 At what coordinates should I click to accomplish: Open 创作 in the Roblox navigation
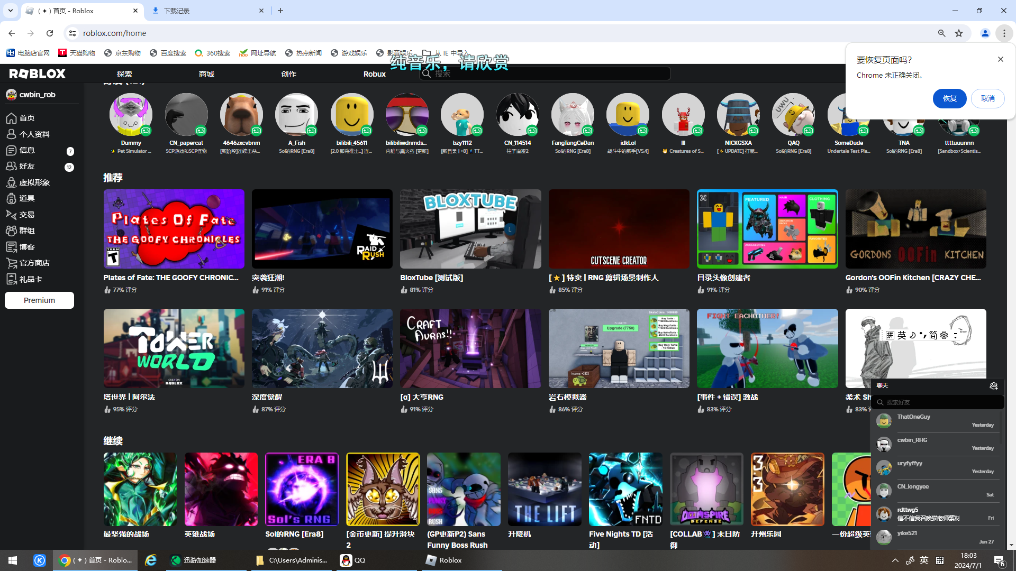click(288, 74)
